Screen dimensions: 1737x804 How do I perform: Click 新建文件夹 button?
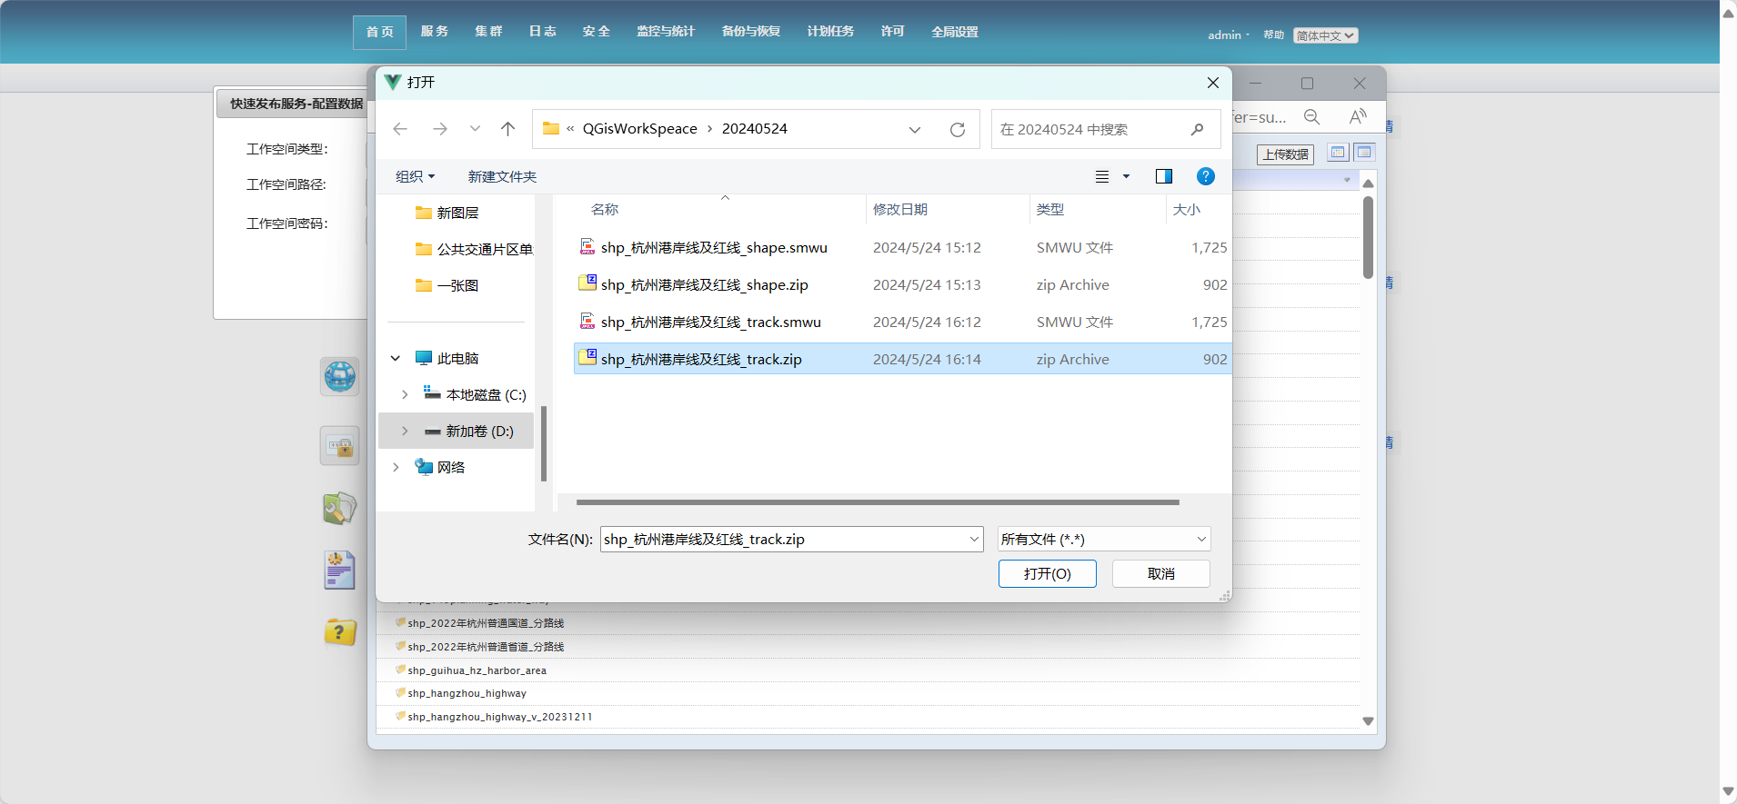[x=502, y=176]
